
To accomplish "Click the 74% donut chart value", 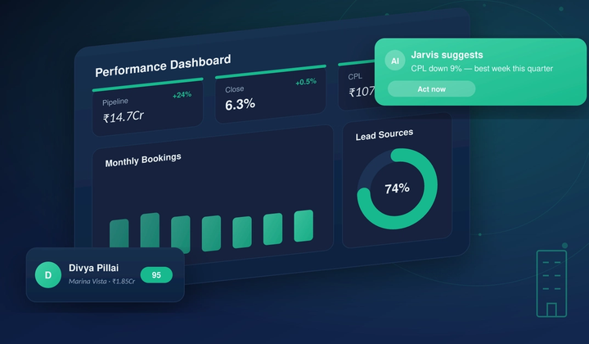I will pyautogui.click(x=397, y=188).
